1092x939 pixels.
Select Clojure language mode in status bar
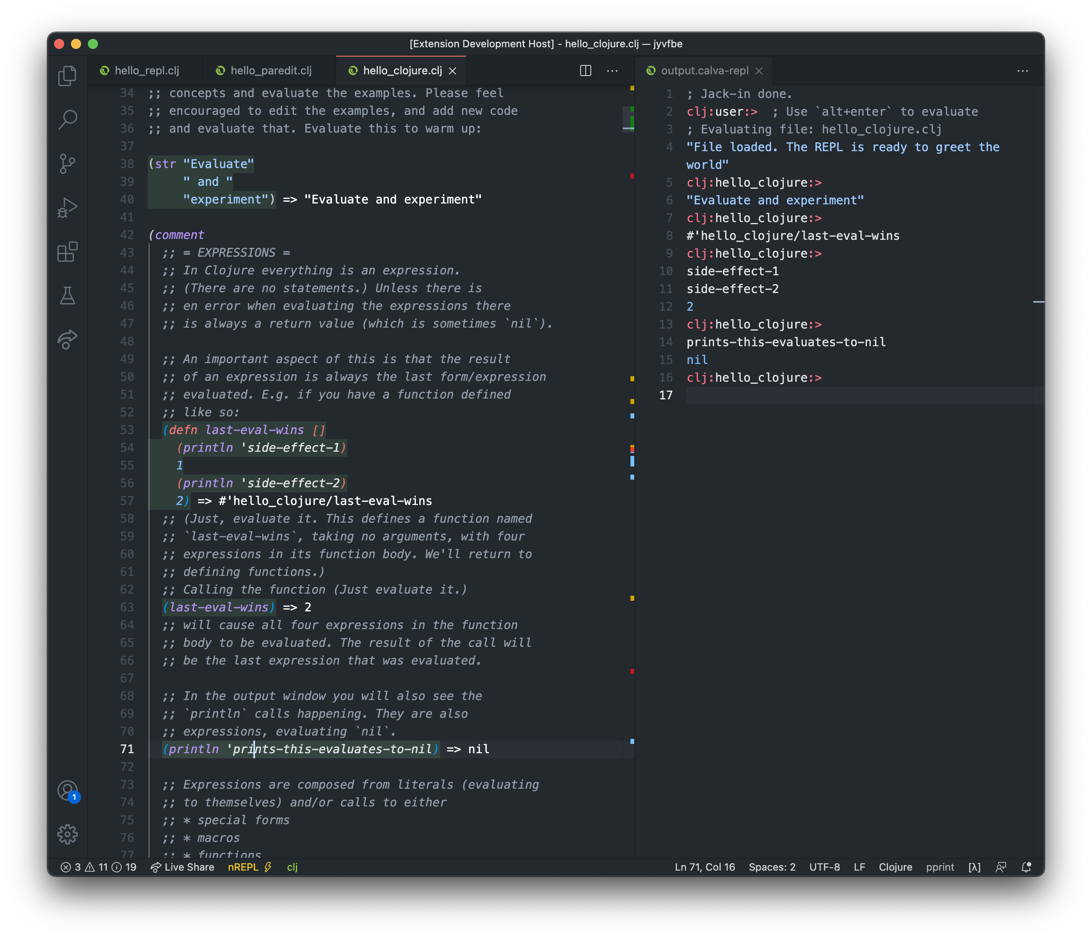coord(895,867)
